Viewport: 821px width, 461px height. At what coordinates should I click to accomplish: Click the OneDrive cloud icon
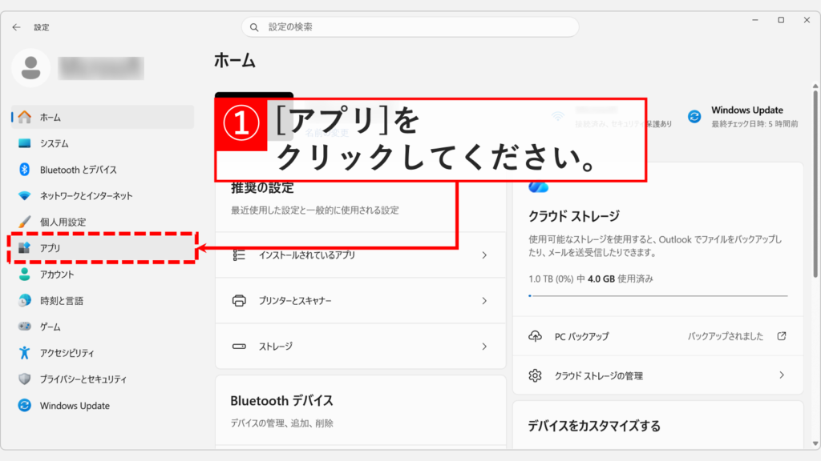click(538, 187)
